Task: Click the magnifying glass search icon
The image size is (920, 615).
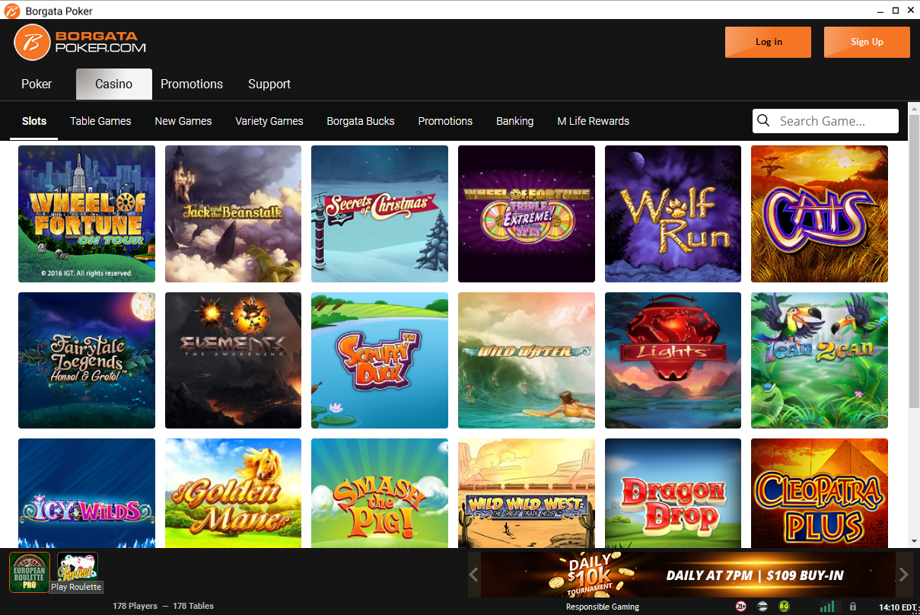Action: [x=763, y=121]
